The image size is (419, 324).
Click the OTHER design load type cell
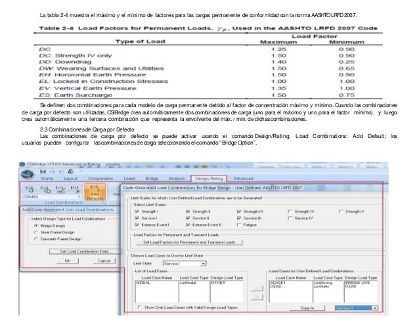pyautogui.click(x=218, y=283)
